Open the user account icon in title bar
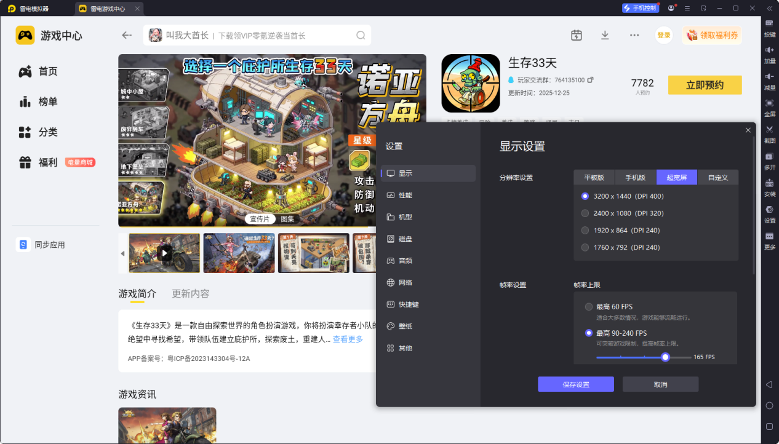The height and width of the screenshot is (444, 779). (x=671, y=8)
